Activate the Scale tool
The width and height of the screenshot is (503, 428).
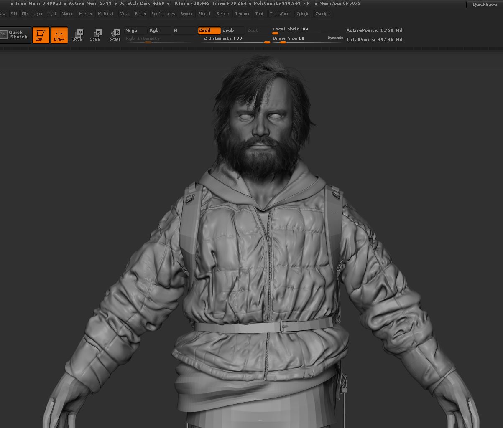coord(95,35)
